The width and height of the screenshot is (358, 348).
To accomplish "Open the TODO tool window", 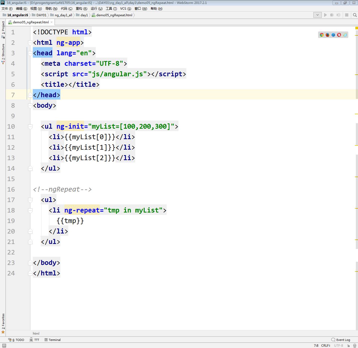I will 16,340.
